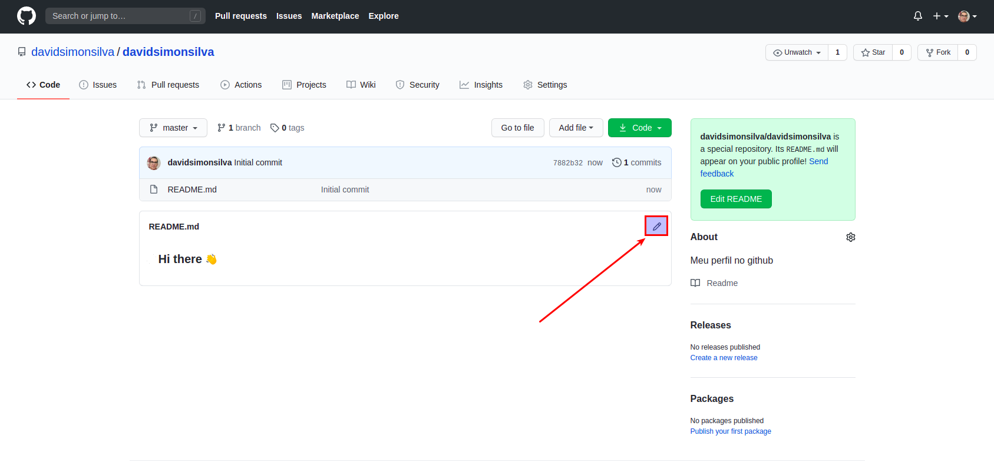Click the README.md file icon

point(154,190)
